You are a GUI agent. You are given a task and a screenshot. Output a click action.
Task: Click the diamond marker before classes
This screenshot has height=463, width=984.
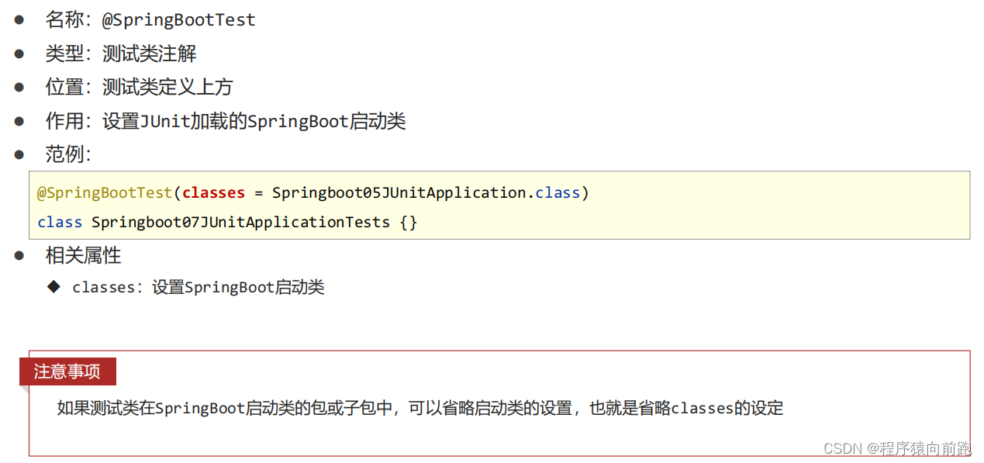[x=54, y=287]
